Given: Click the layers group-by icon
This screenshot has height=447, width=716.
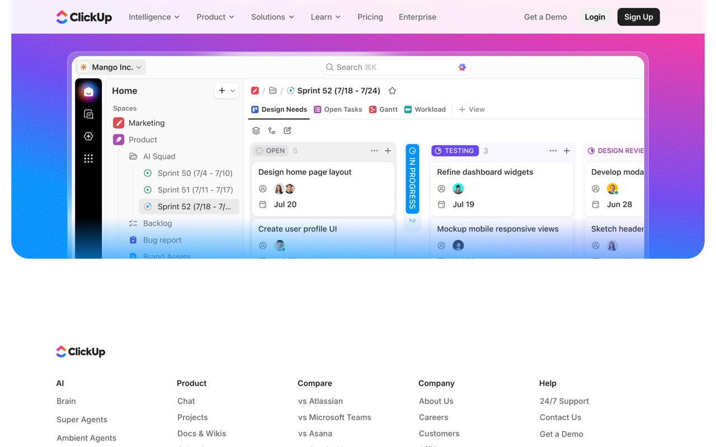Looking at the screenshot, I should coord(256,131).
